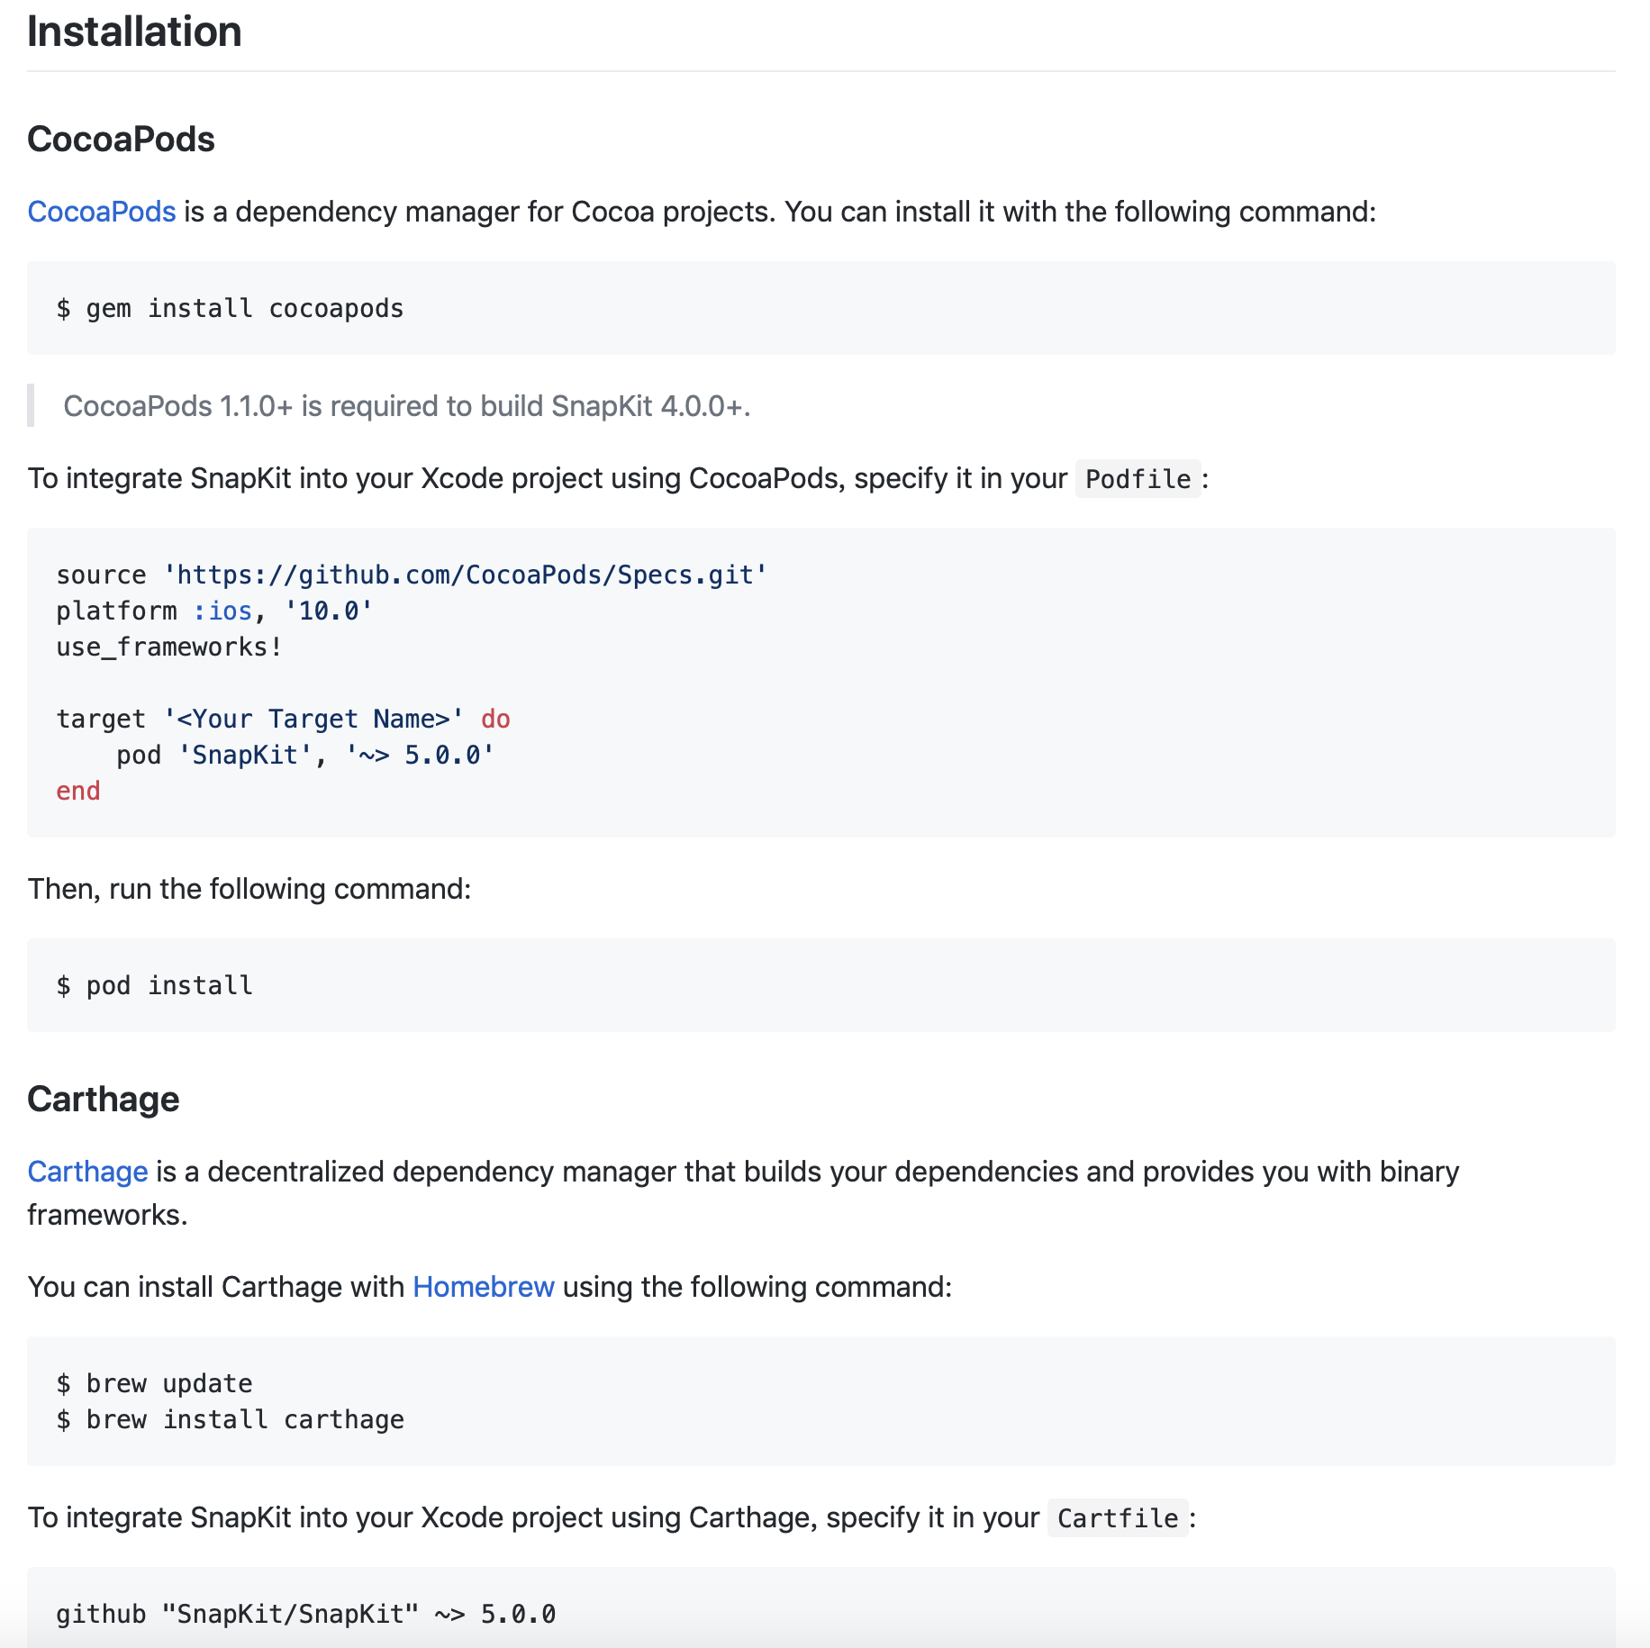The height and width of the screenshot is (1648, 1650).
Task: Click the 'decentralized dependency manager' sentence
Action: point(743,1193)
